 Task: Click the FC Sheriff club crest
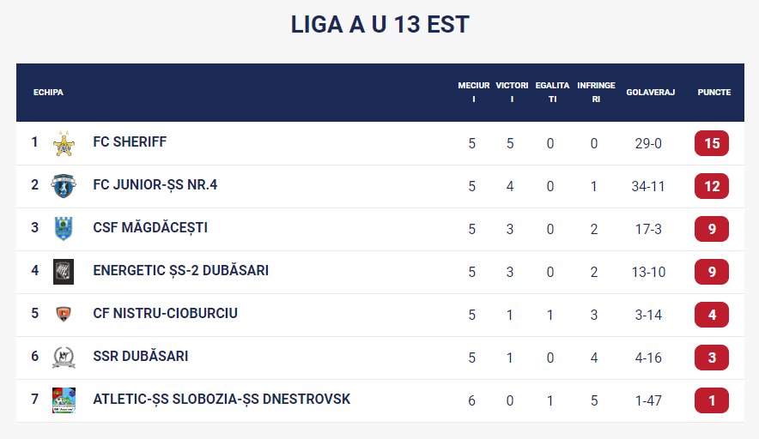click(64, 143)
